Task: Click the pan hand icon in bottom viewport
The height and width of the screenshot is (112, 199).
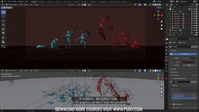Action: click(161, 88)
